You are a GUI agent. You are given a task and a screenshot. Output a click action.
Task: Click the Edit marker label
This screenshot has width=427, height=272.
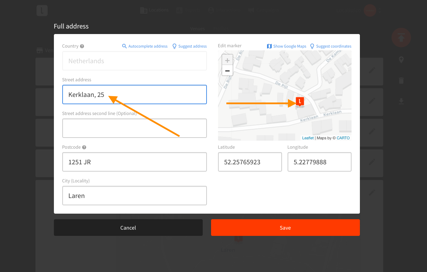point(229,46)
